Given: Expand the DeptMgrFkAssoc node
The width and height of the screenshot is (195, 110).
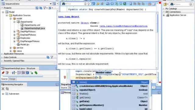Looking at the screenshot, I should tap(14, 31).
